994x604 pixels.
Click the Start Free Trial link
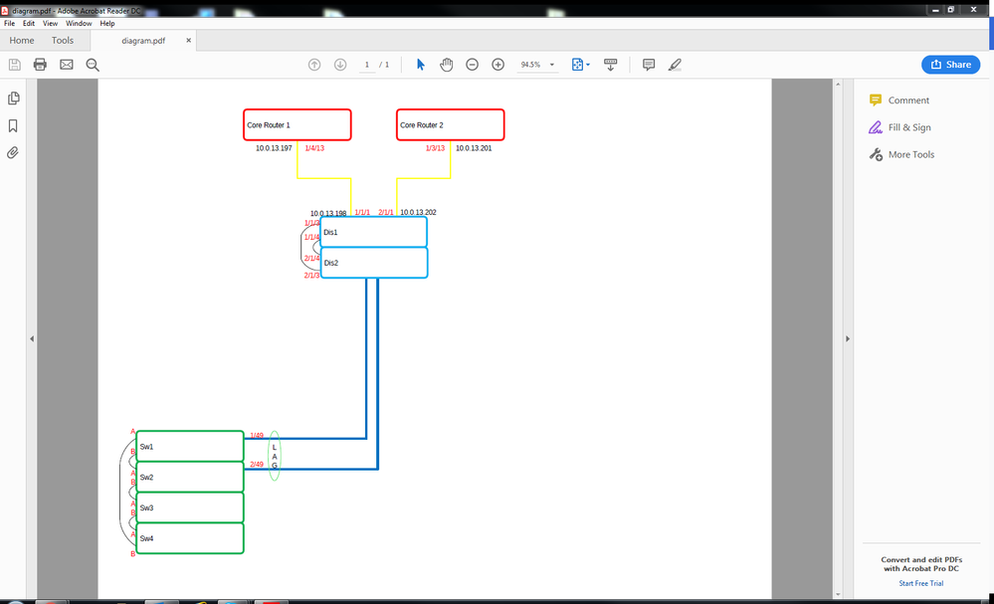(920, 583)
